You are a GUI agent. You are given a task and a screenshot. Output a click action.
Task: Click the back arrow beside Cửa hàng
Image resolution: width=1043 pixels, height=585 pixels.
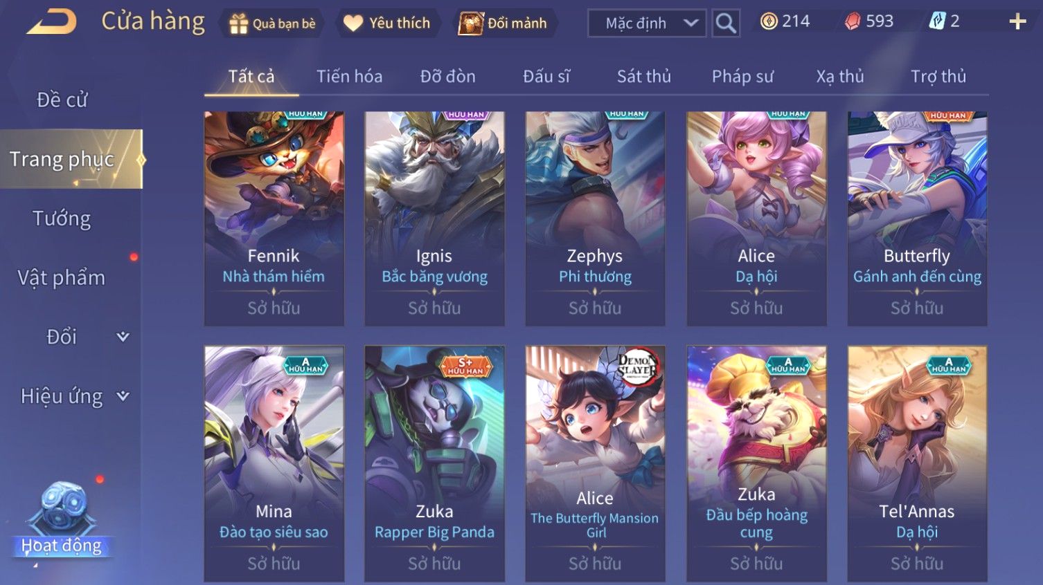point(51,22)
